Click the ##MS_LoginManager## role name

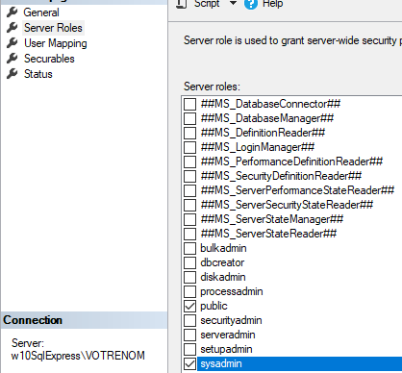258,147
